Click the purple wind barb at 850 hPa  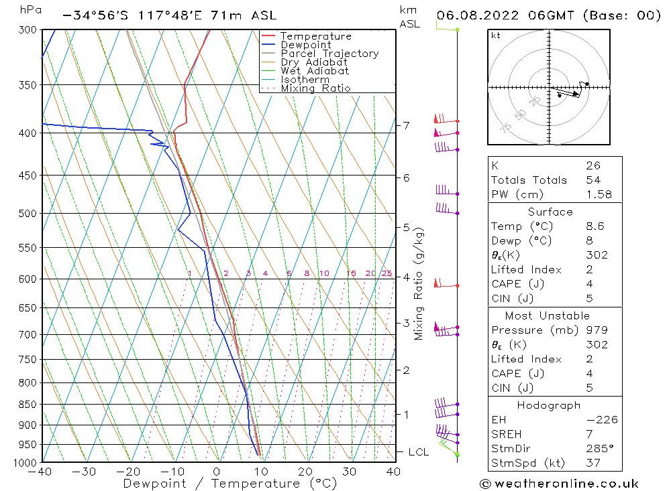pos(447,403)
